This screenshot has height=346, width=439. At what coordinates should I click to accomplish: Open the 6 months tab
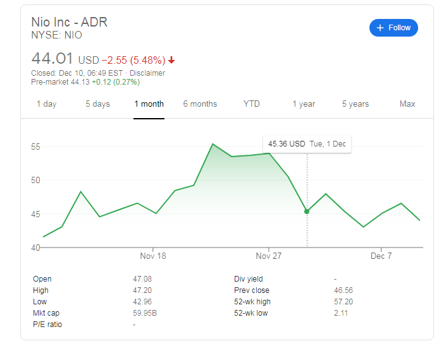click(200, 104)
